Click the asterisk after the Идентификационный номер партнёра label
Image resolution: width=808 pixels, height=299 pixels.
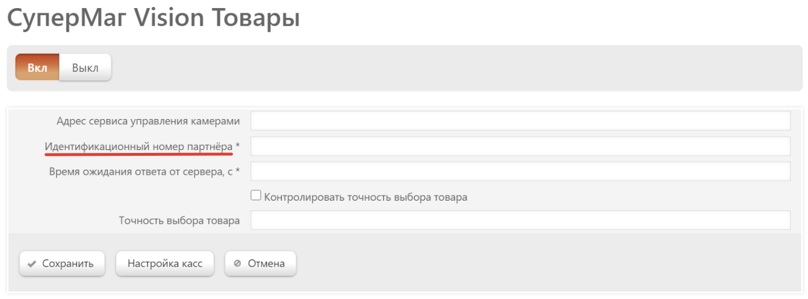(x=237, y=146)
